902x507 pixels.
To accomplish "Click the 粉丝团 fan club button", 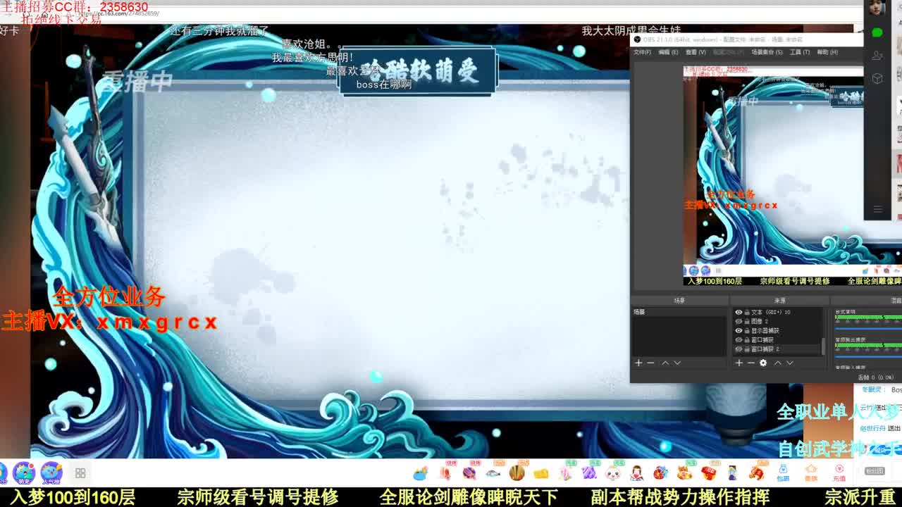I will click(x=875, y=471).
